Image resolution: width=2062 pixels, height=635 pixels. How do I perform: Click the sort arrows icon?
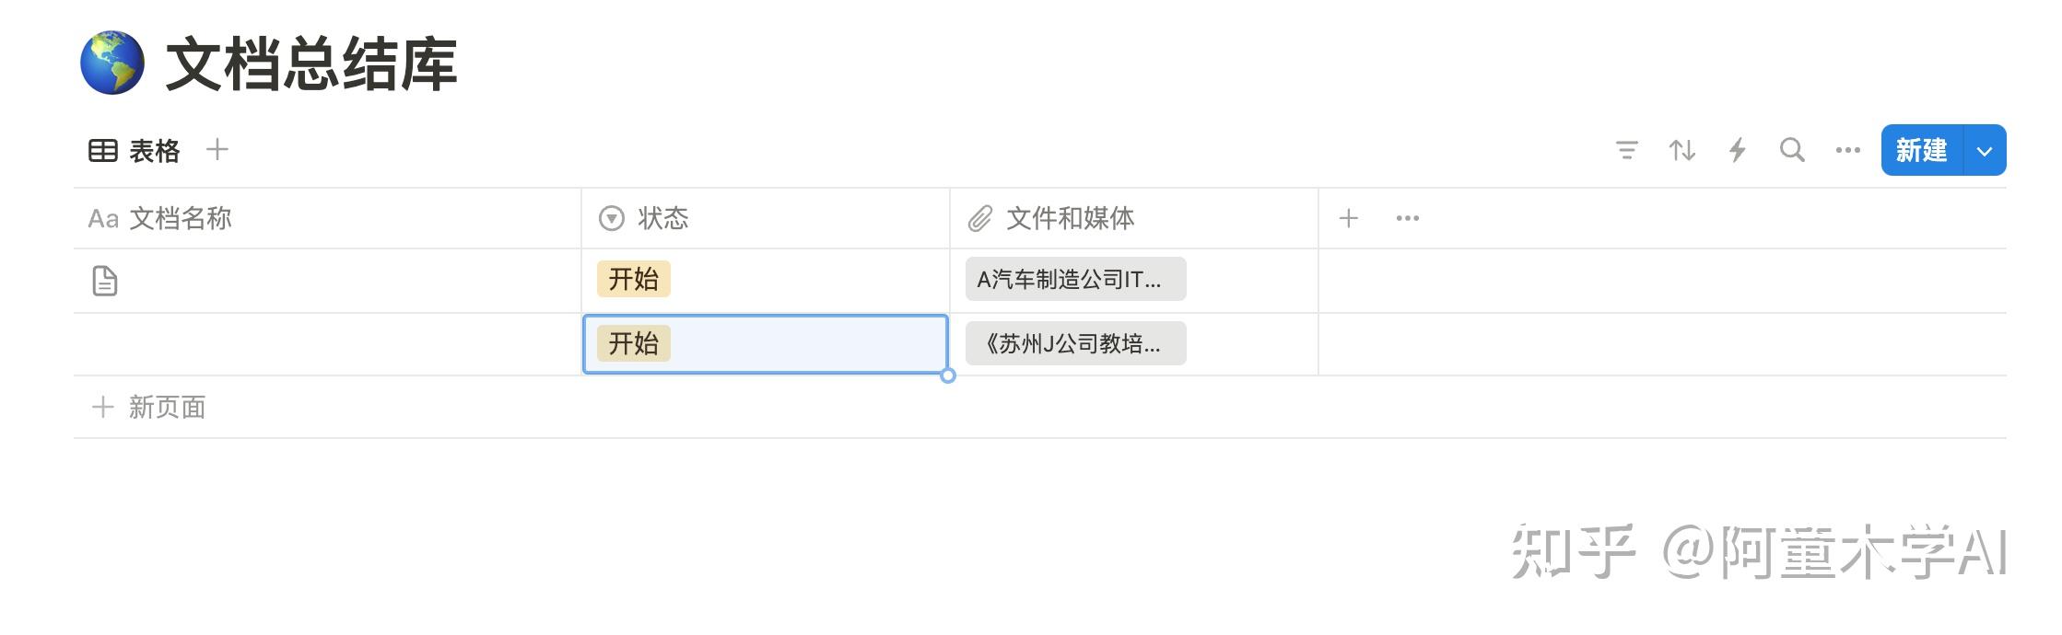pyautogui.click(x=1682, y=150)
